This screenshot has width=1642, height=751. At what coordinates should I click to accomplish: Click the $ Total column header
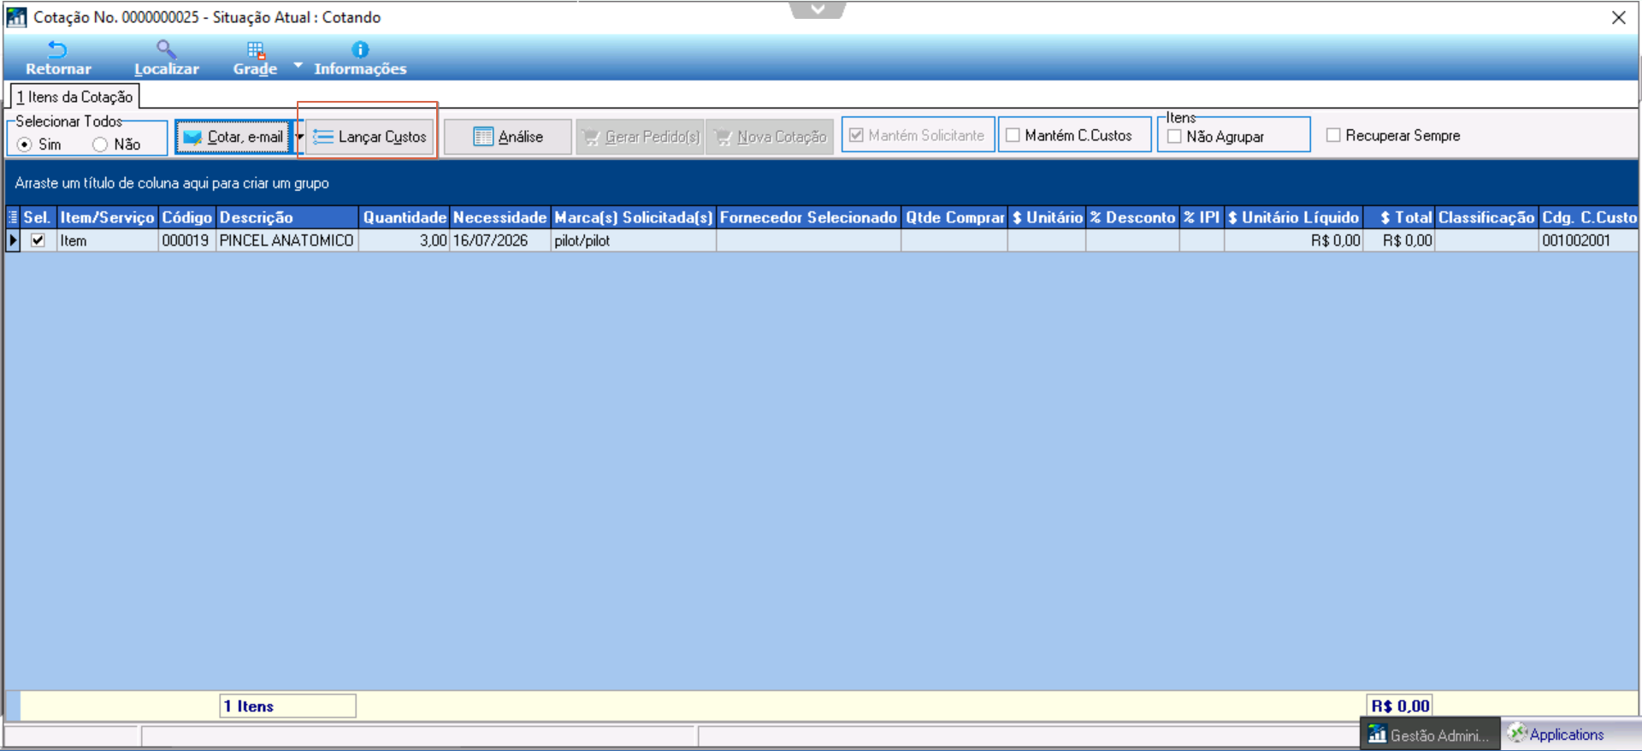[x=1399, y=217]
